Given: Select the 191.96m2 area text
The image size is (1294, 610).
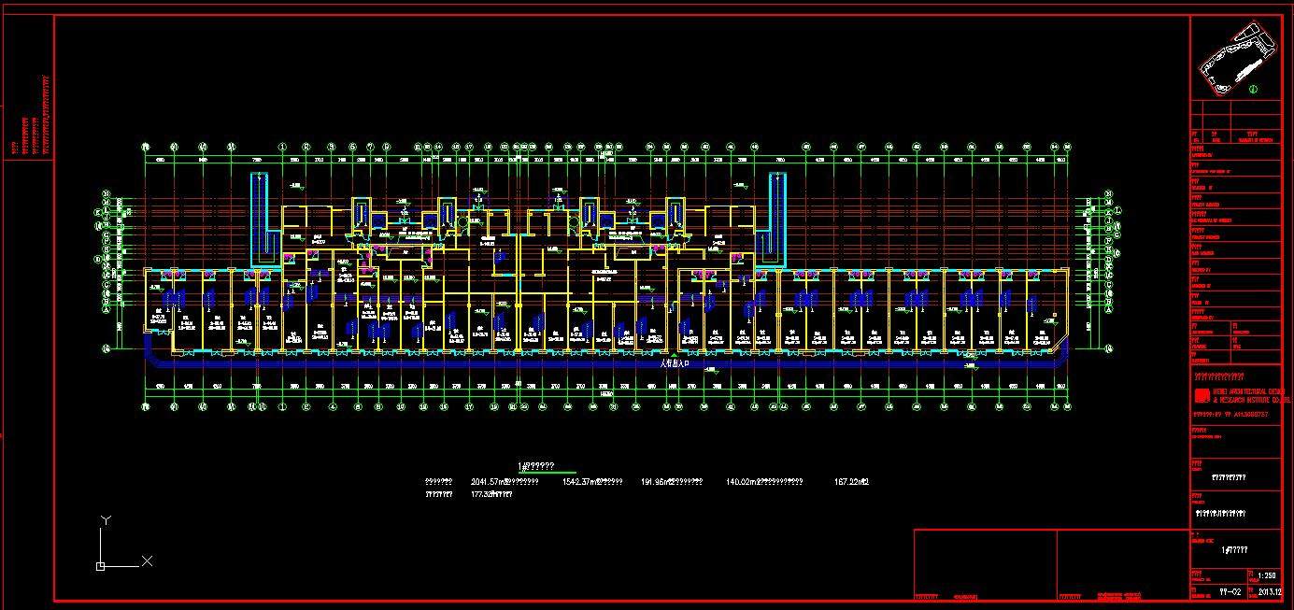Looking at the screenshot, I should tap(659, 482).
